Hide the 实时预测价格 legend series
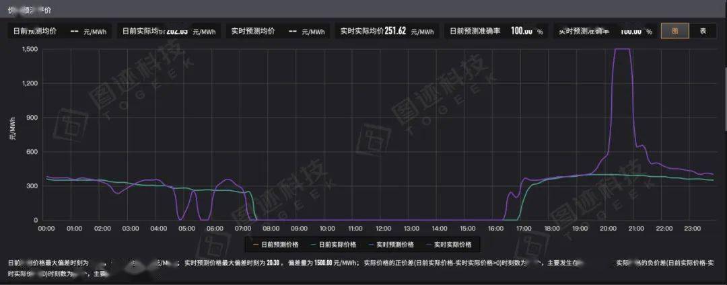Screen dimensions: 727x285 (390, 244)
